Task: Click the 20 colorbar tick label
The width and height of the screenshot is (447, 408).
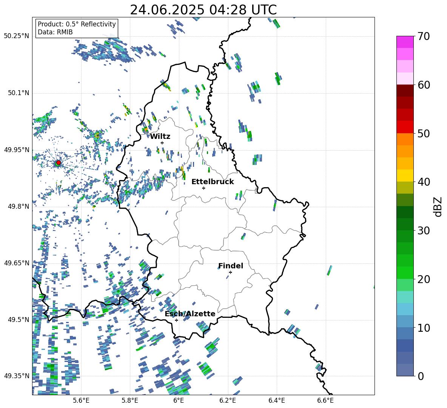Action: tap(424, 279)
